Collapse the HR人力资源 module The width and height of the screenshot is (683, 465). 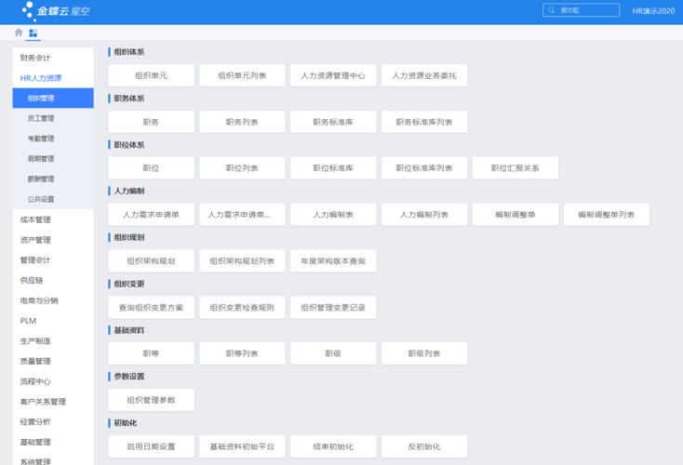[x=53, y=78]
